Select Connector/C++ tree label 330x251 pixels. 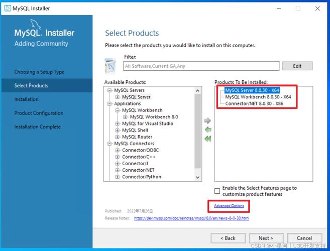pos(139,157)
